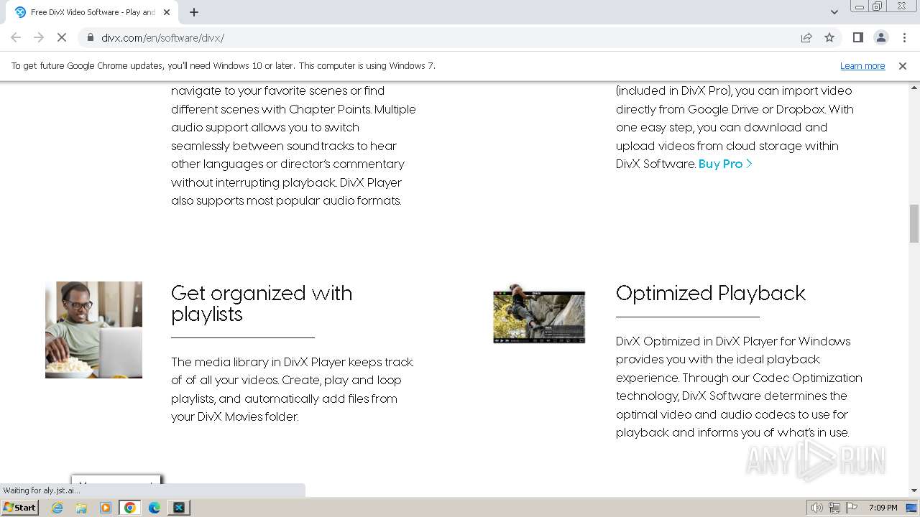Screen dimensions: 920x517
Task: Click the Action Center flag icon
Action: point(852,508)
